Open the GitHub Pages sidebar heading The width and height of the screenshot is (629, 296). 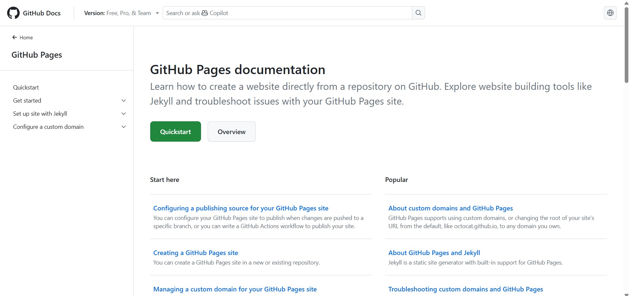point(37,55)
